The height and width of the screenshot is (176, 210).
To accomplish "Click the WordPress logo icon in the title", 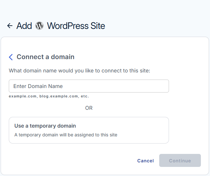I will tap(39, 26).
